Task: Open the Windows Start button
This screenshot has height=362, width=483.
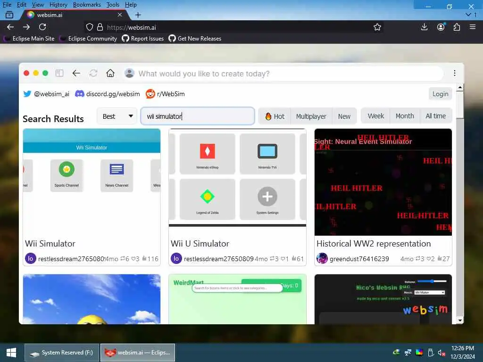Action: point(11,353)
